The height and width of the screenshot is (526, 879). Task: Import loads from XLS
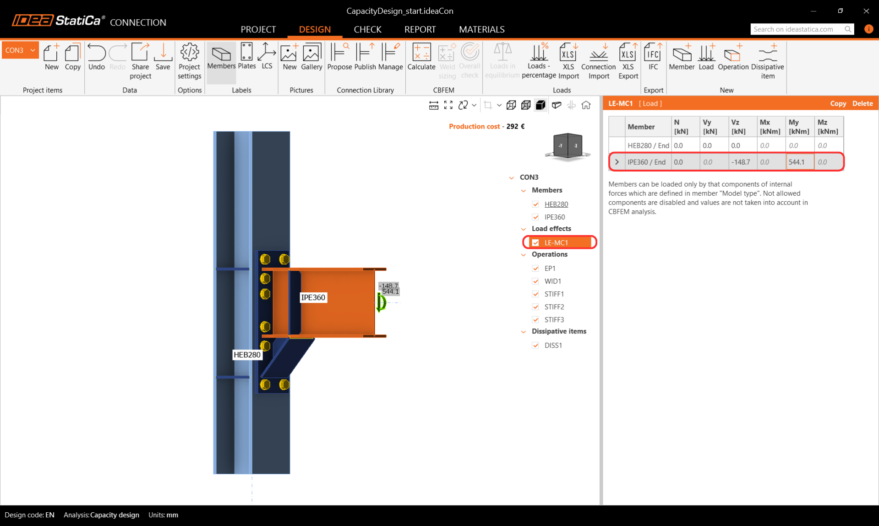tap(568, 62)
